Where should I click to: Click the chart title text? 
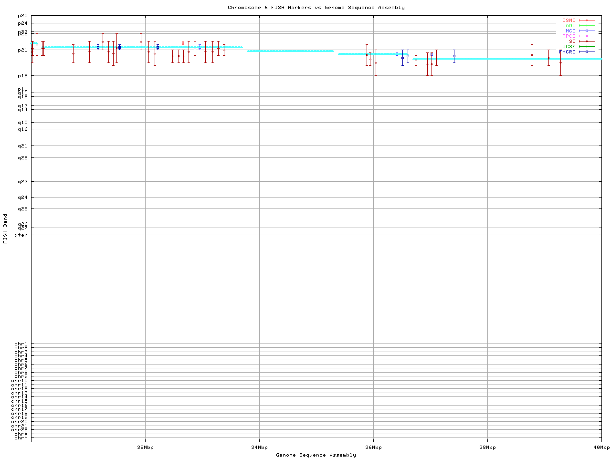pyautogui.click(x=316, y=8)
